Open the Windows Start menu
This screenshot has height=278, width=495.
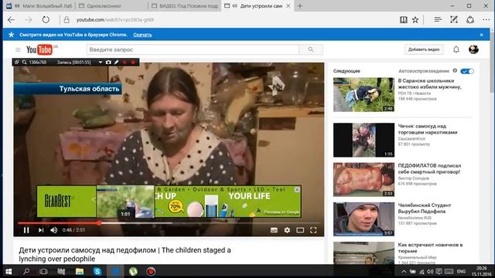point(9,271)
